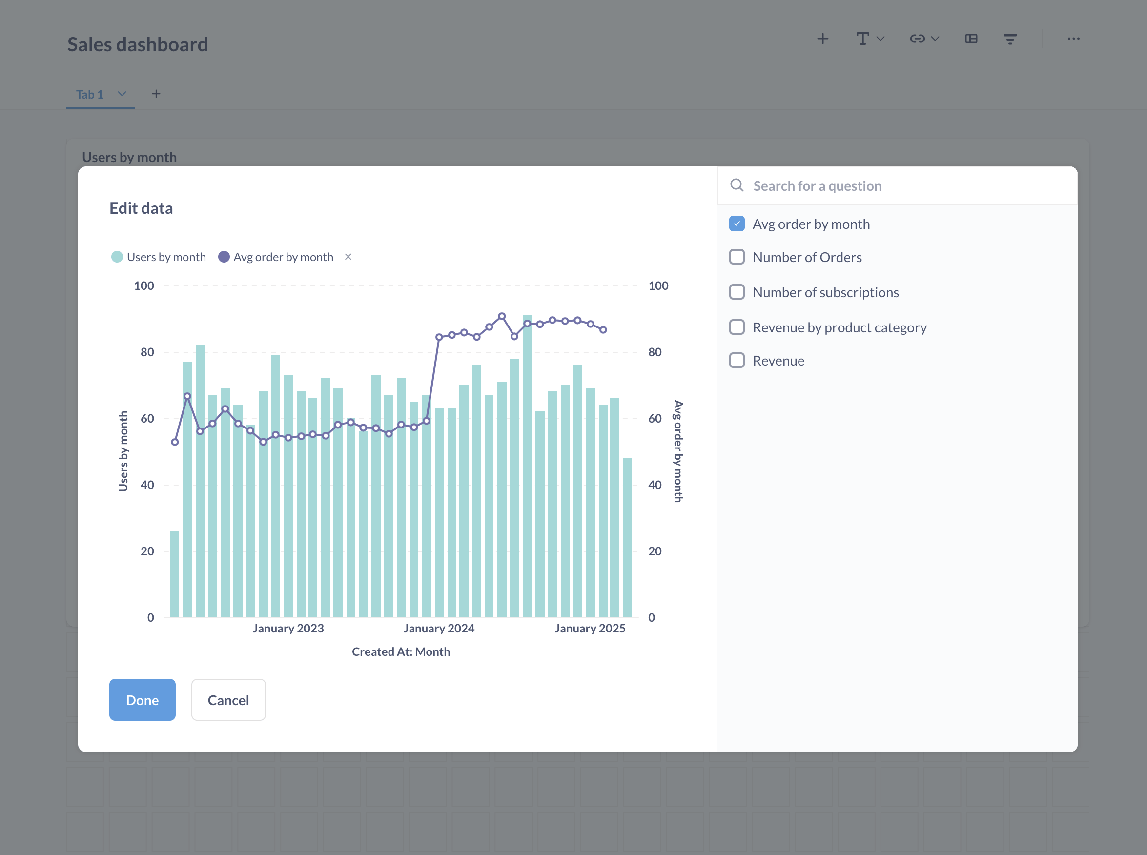1147x855 pixels.
Task: Confirm edits with the Done button
Action: pos(143,700)
